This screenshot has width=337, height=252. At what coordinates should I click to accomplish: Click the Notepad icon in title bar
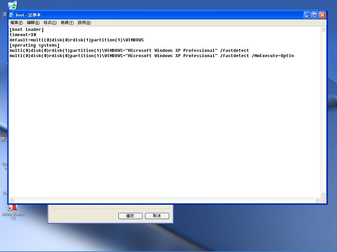click(12, 15)
